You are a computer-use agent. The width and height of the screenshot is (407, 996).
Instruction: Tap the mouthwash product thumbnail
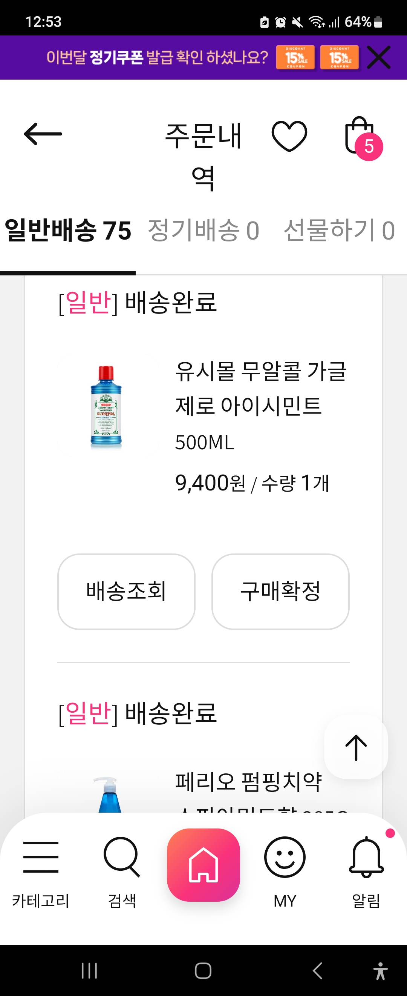pyautogui.click(x=106, y=407)
